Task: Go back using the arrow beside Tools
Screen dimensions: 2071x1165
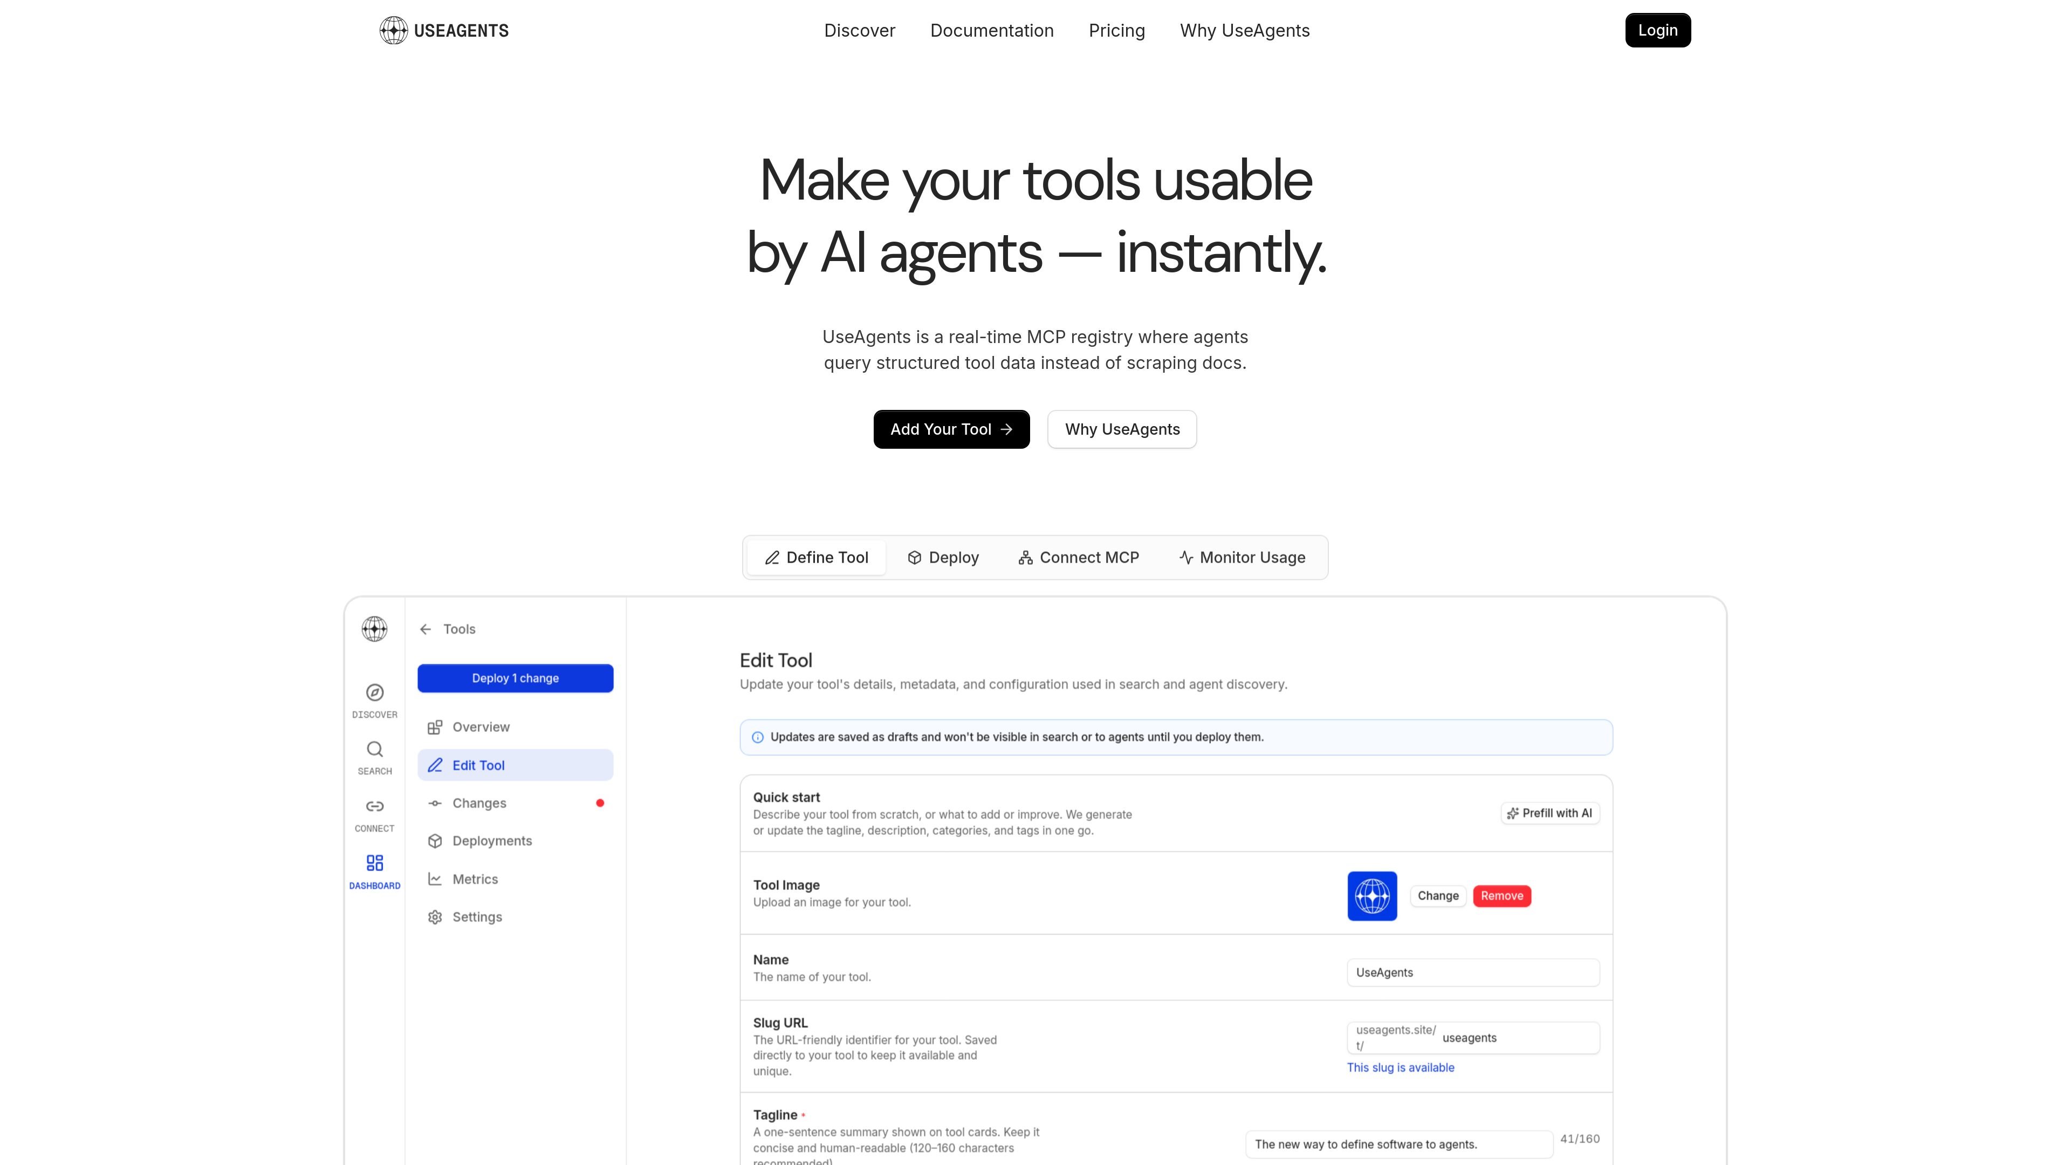Action: tap(426, 629)
